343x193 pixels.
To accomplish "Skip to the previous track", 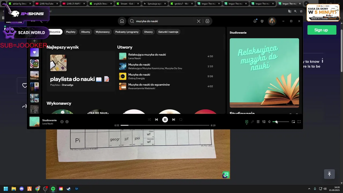I will click(156, 120).
